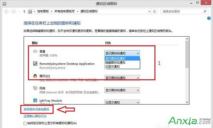This screenshot has height=128, width=213.
Task: Open the 音量 behavior dropdown
Action: [122, 53]
